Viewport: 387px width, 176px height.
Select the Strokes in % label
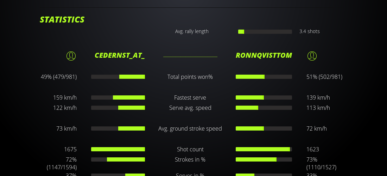click(x=190, y=159)
